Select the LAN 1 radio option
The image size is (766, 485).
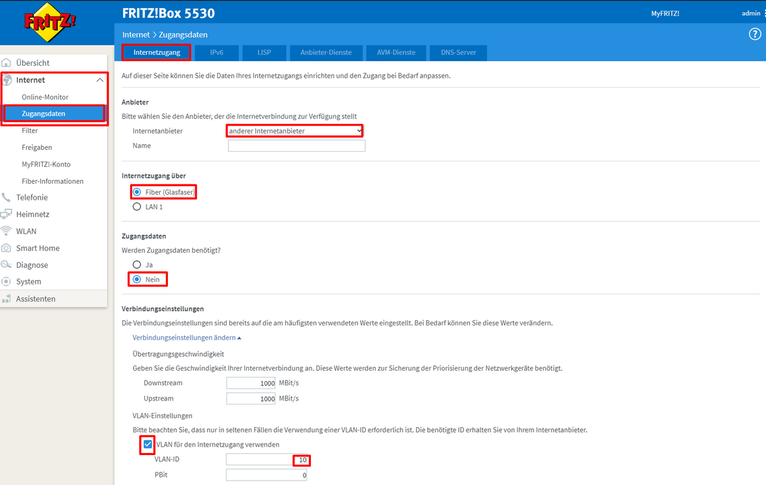pos(137,207)
